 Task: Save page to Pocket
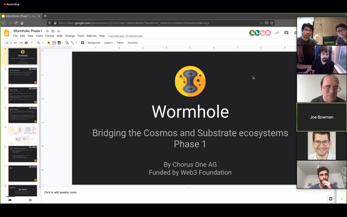coord(267,23)
